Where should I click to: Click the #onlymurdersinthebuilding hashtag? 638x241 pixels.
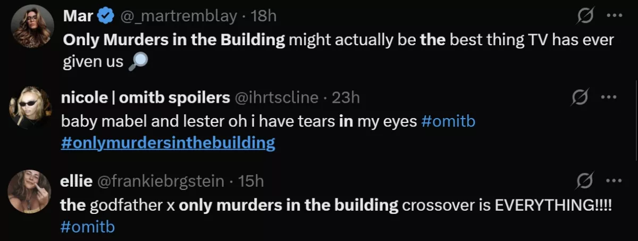(x=168, y=143)
